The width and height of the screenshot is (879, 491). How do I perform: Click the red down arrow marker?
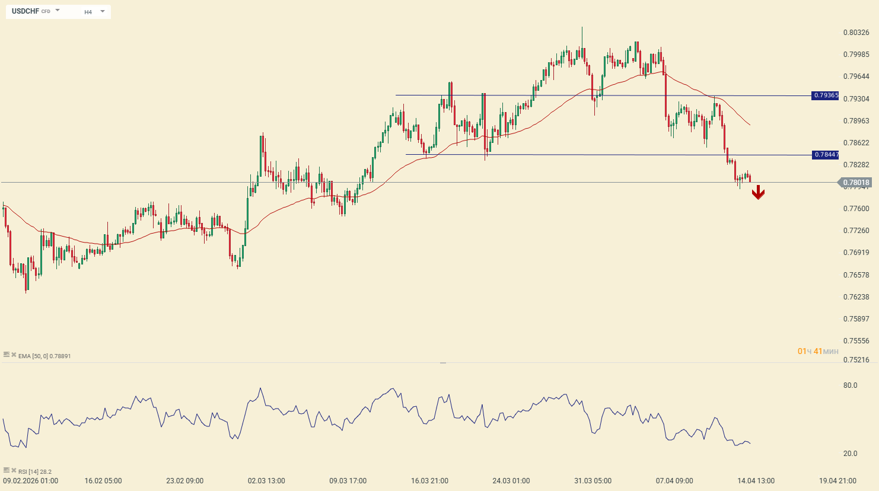click(x=758, y=193)
